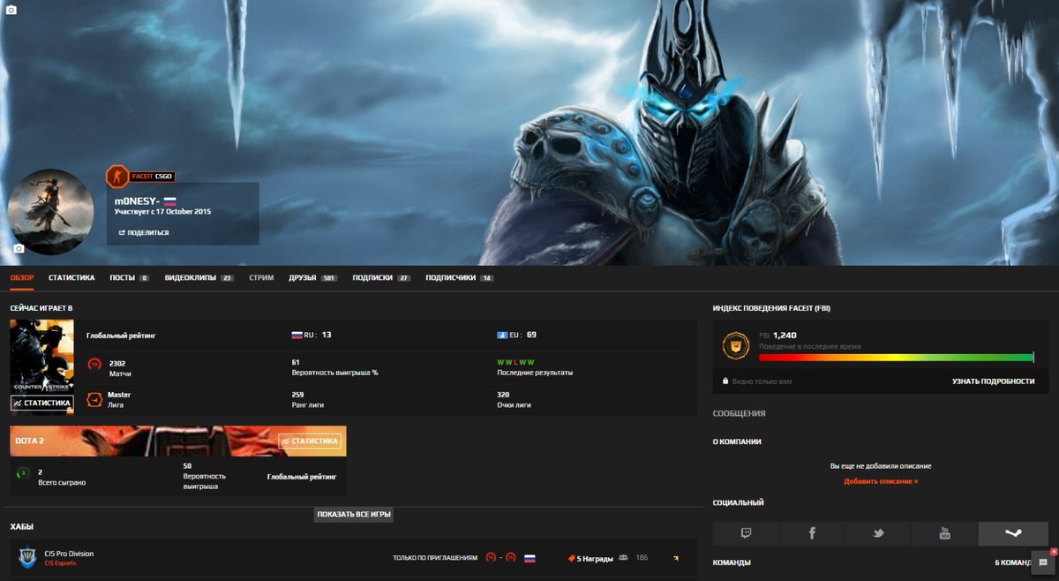Image resolution: width=1059 pixels, height=581 pixels.
Task: Click the 61 Вероятность выигрыша value
Action: (x=295, y=362)
